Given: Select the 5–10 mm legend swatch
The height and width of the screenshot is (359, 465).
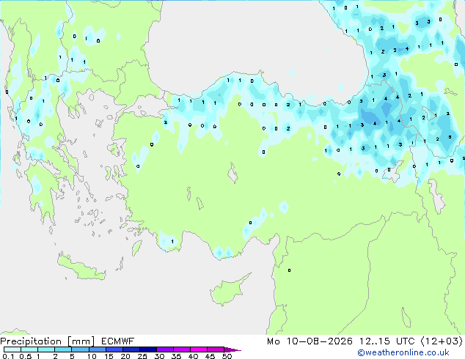Looking at the screenshot, I should (x=80, y=349).
